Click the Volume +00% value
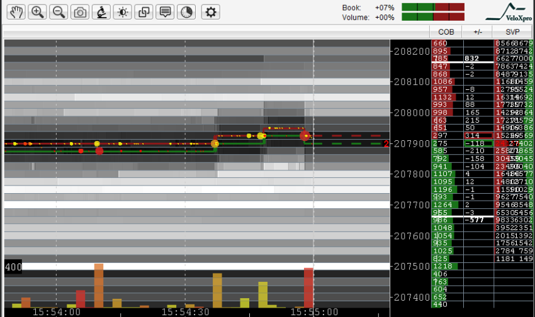Viewport: 535px width, 317px height. 385,18
